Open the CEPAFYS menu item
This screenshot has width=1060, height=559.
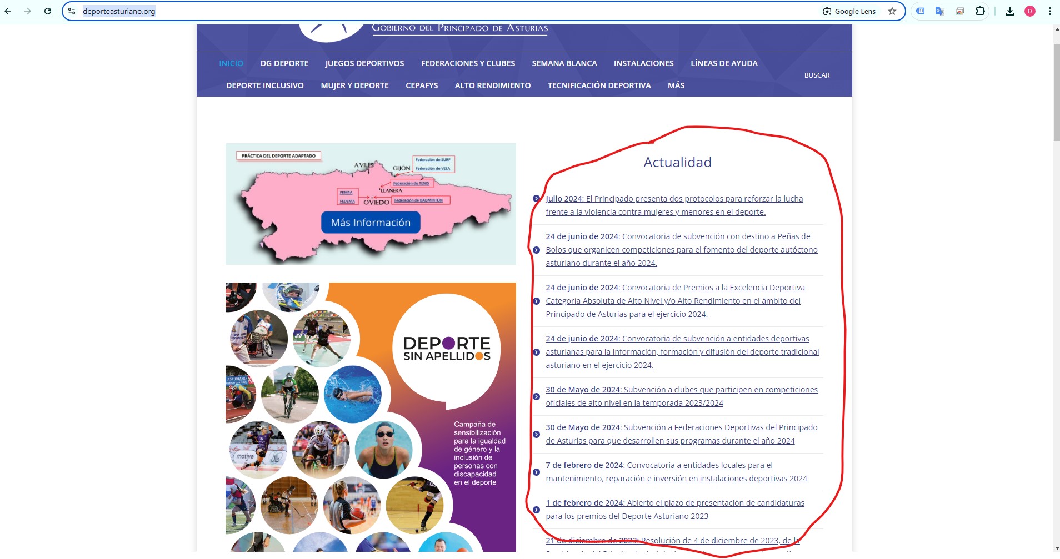click(x=422, y=85)
